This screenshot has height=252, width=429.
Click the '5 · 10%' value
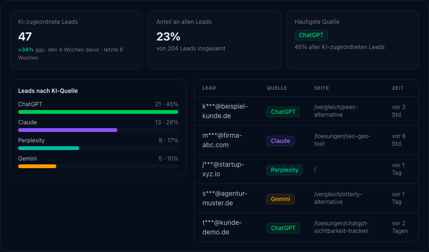coord(169,159)
